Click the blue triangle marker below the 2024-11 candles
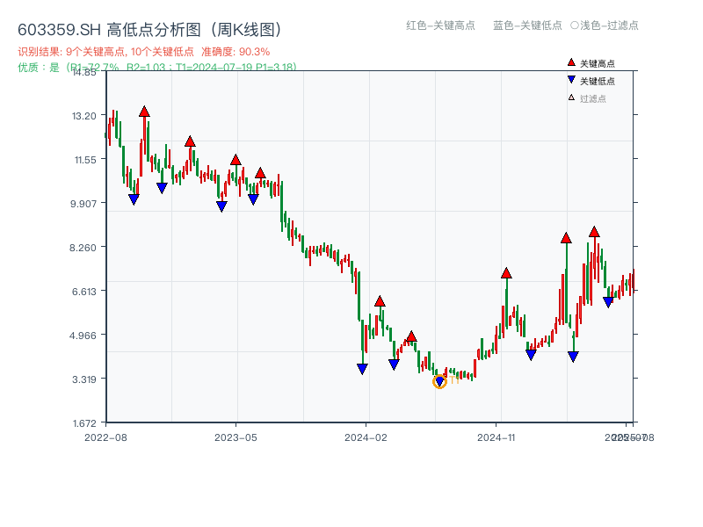This screenshot has width=703, height=527. coord(532,354)
